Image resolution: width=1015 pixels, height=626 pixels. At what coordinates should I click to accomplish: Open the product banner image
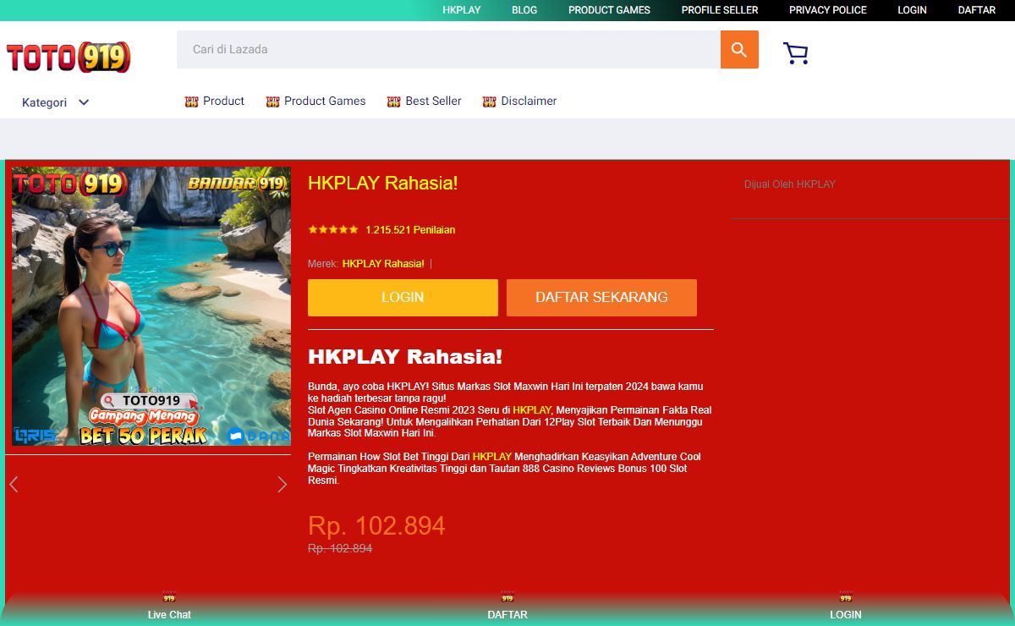pos(151,306)
